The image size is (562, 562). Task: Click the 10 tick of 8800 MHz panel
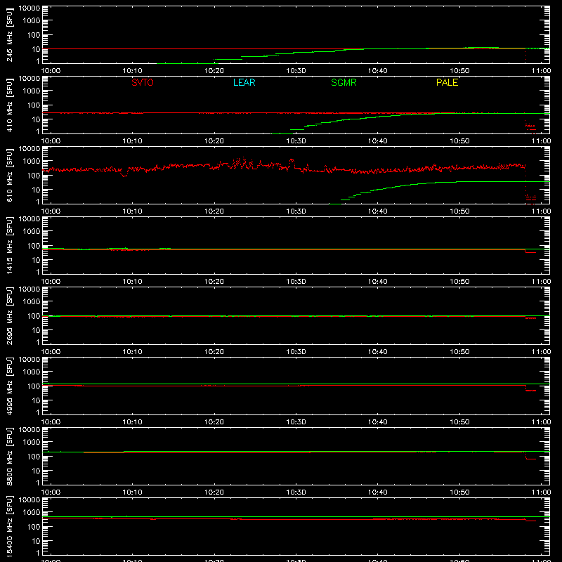point(36,471)
